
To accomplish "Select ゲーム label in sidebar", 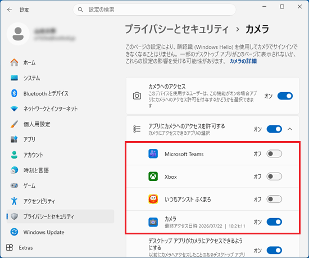I will 29,185.
